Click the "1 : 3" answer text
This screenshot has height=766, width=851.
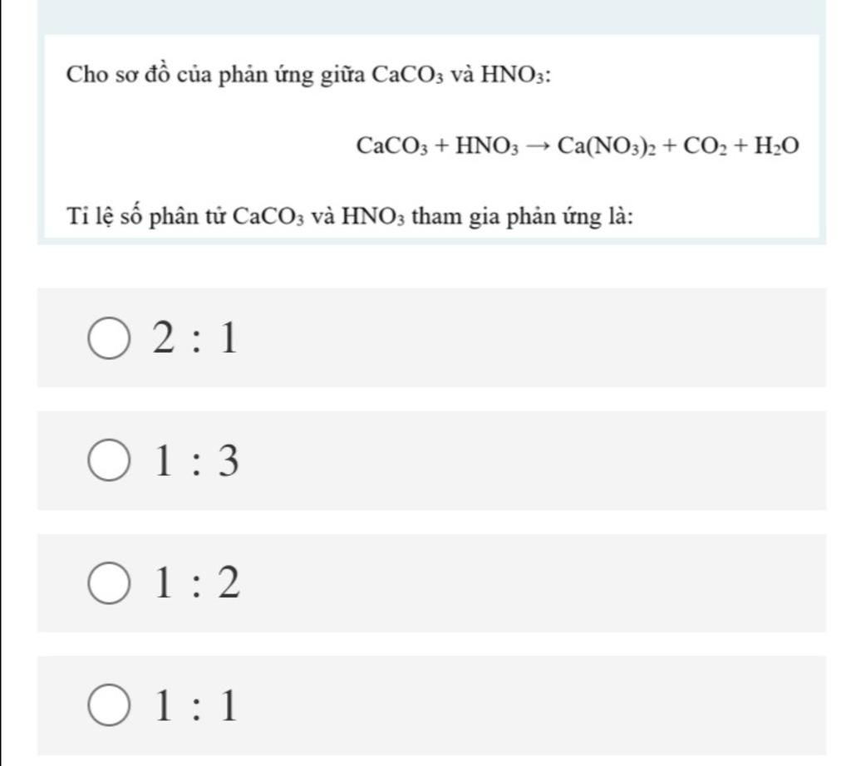click(195, 462)
